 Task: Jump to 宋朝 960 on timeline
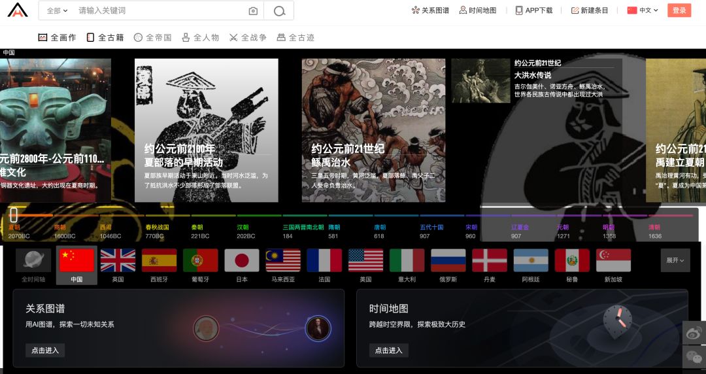471,231
